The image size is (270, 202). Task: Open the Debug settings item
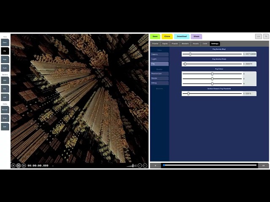159,83
